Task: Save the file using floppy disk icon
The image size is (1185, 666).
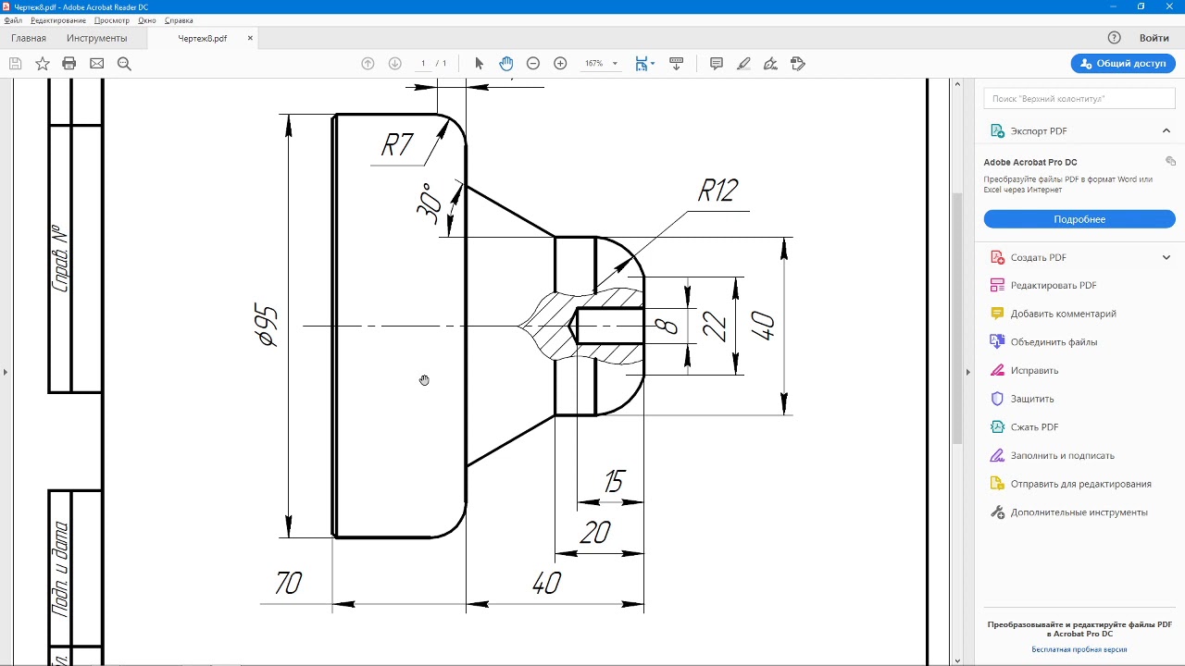Action: [15, 64]
